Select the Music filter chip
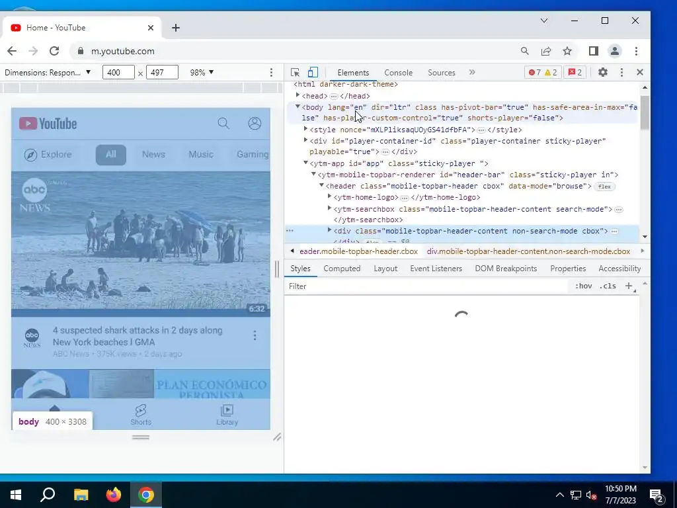Viewport: 677px width, 508px height. [201, 155]
